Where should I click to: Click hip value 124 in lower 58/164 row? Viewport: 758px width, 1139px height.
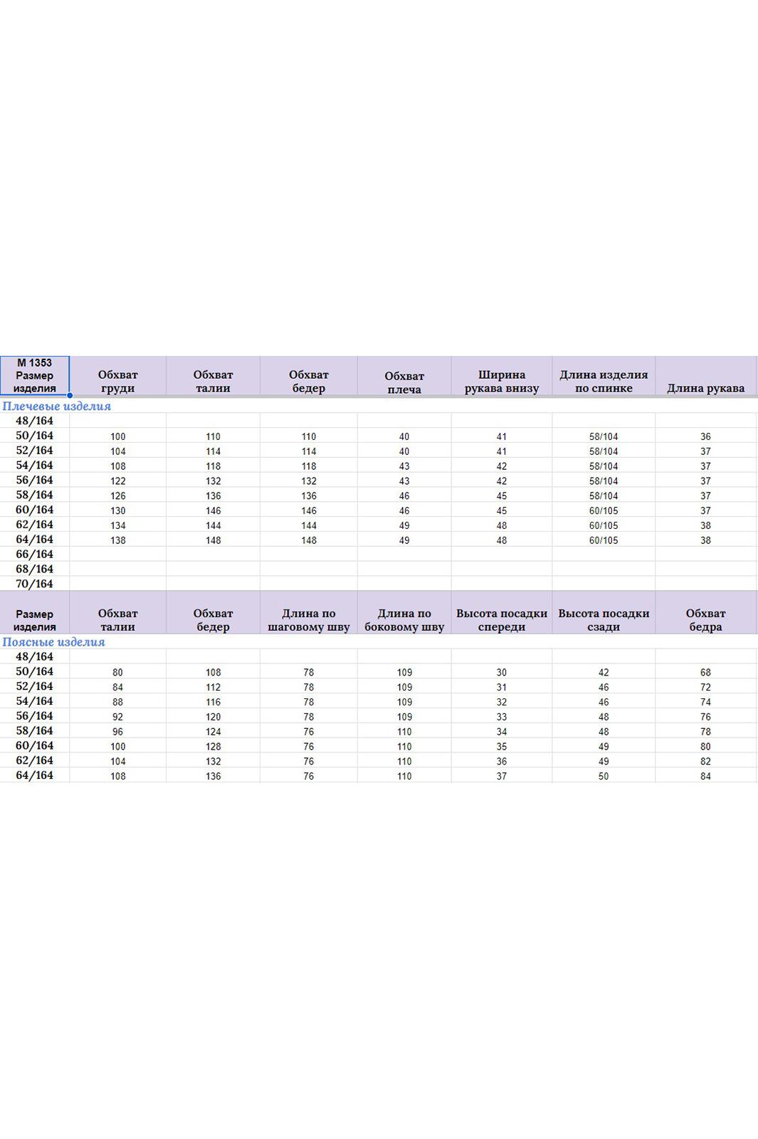[x=214, y=732]
